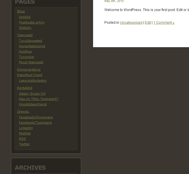Open the Teenused page link

click(25, 35)
